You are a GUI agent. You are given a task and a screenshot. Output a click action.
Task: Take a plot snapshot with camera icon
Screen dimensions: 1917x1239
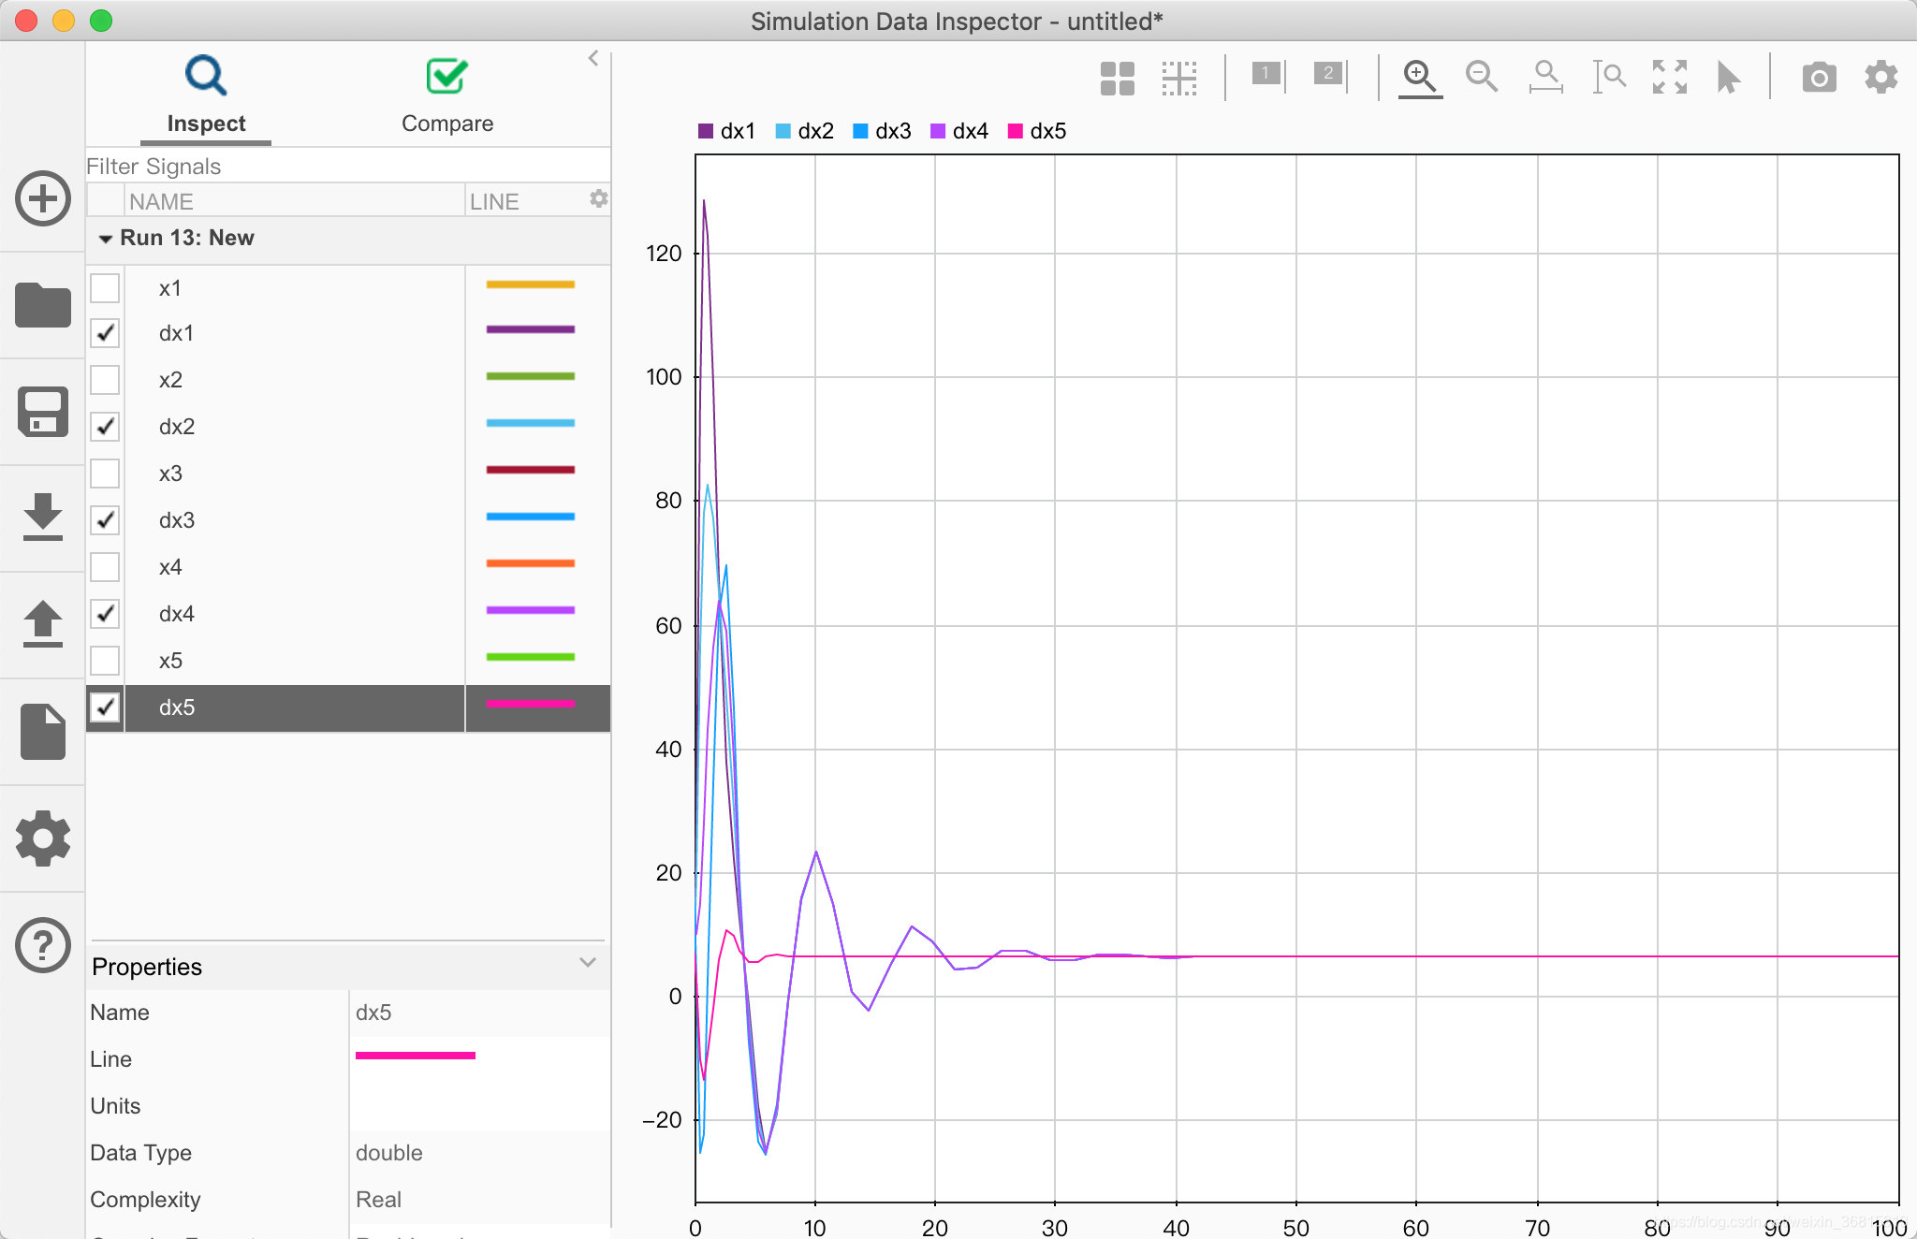pos(1819,77)
